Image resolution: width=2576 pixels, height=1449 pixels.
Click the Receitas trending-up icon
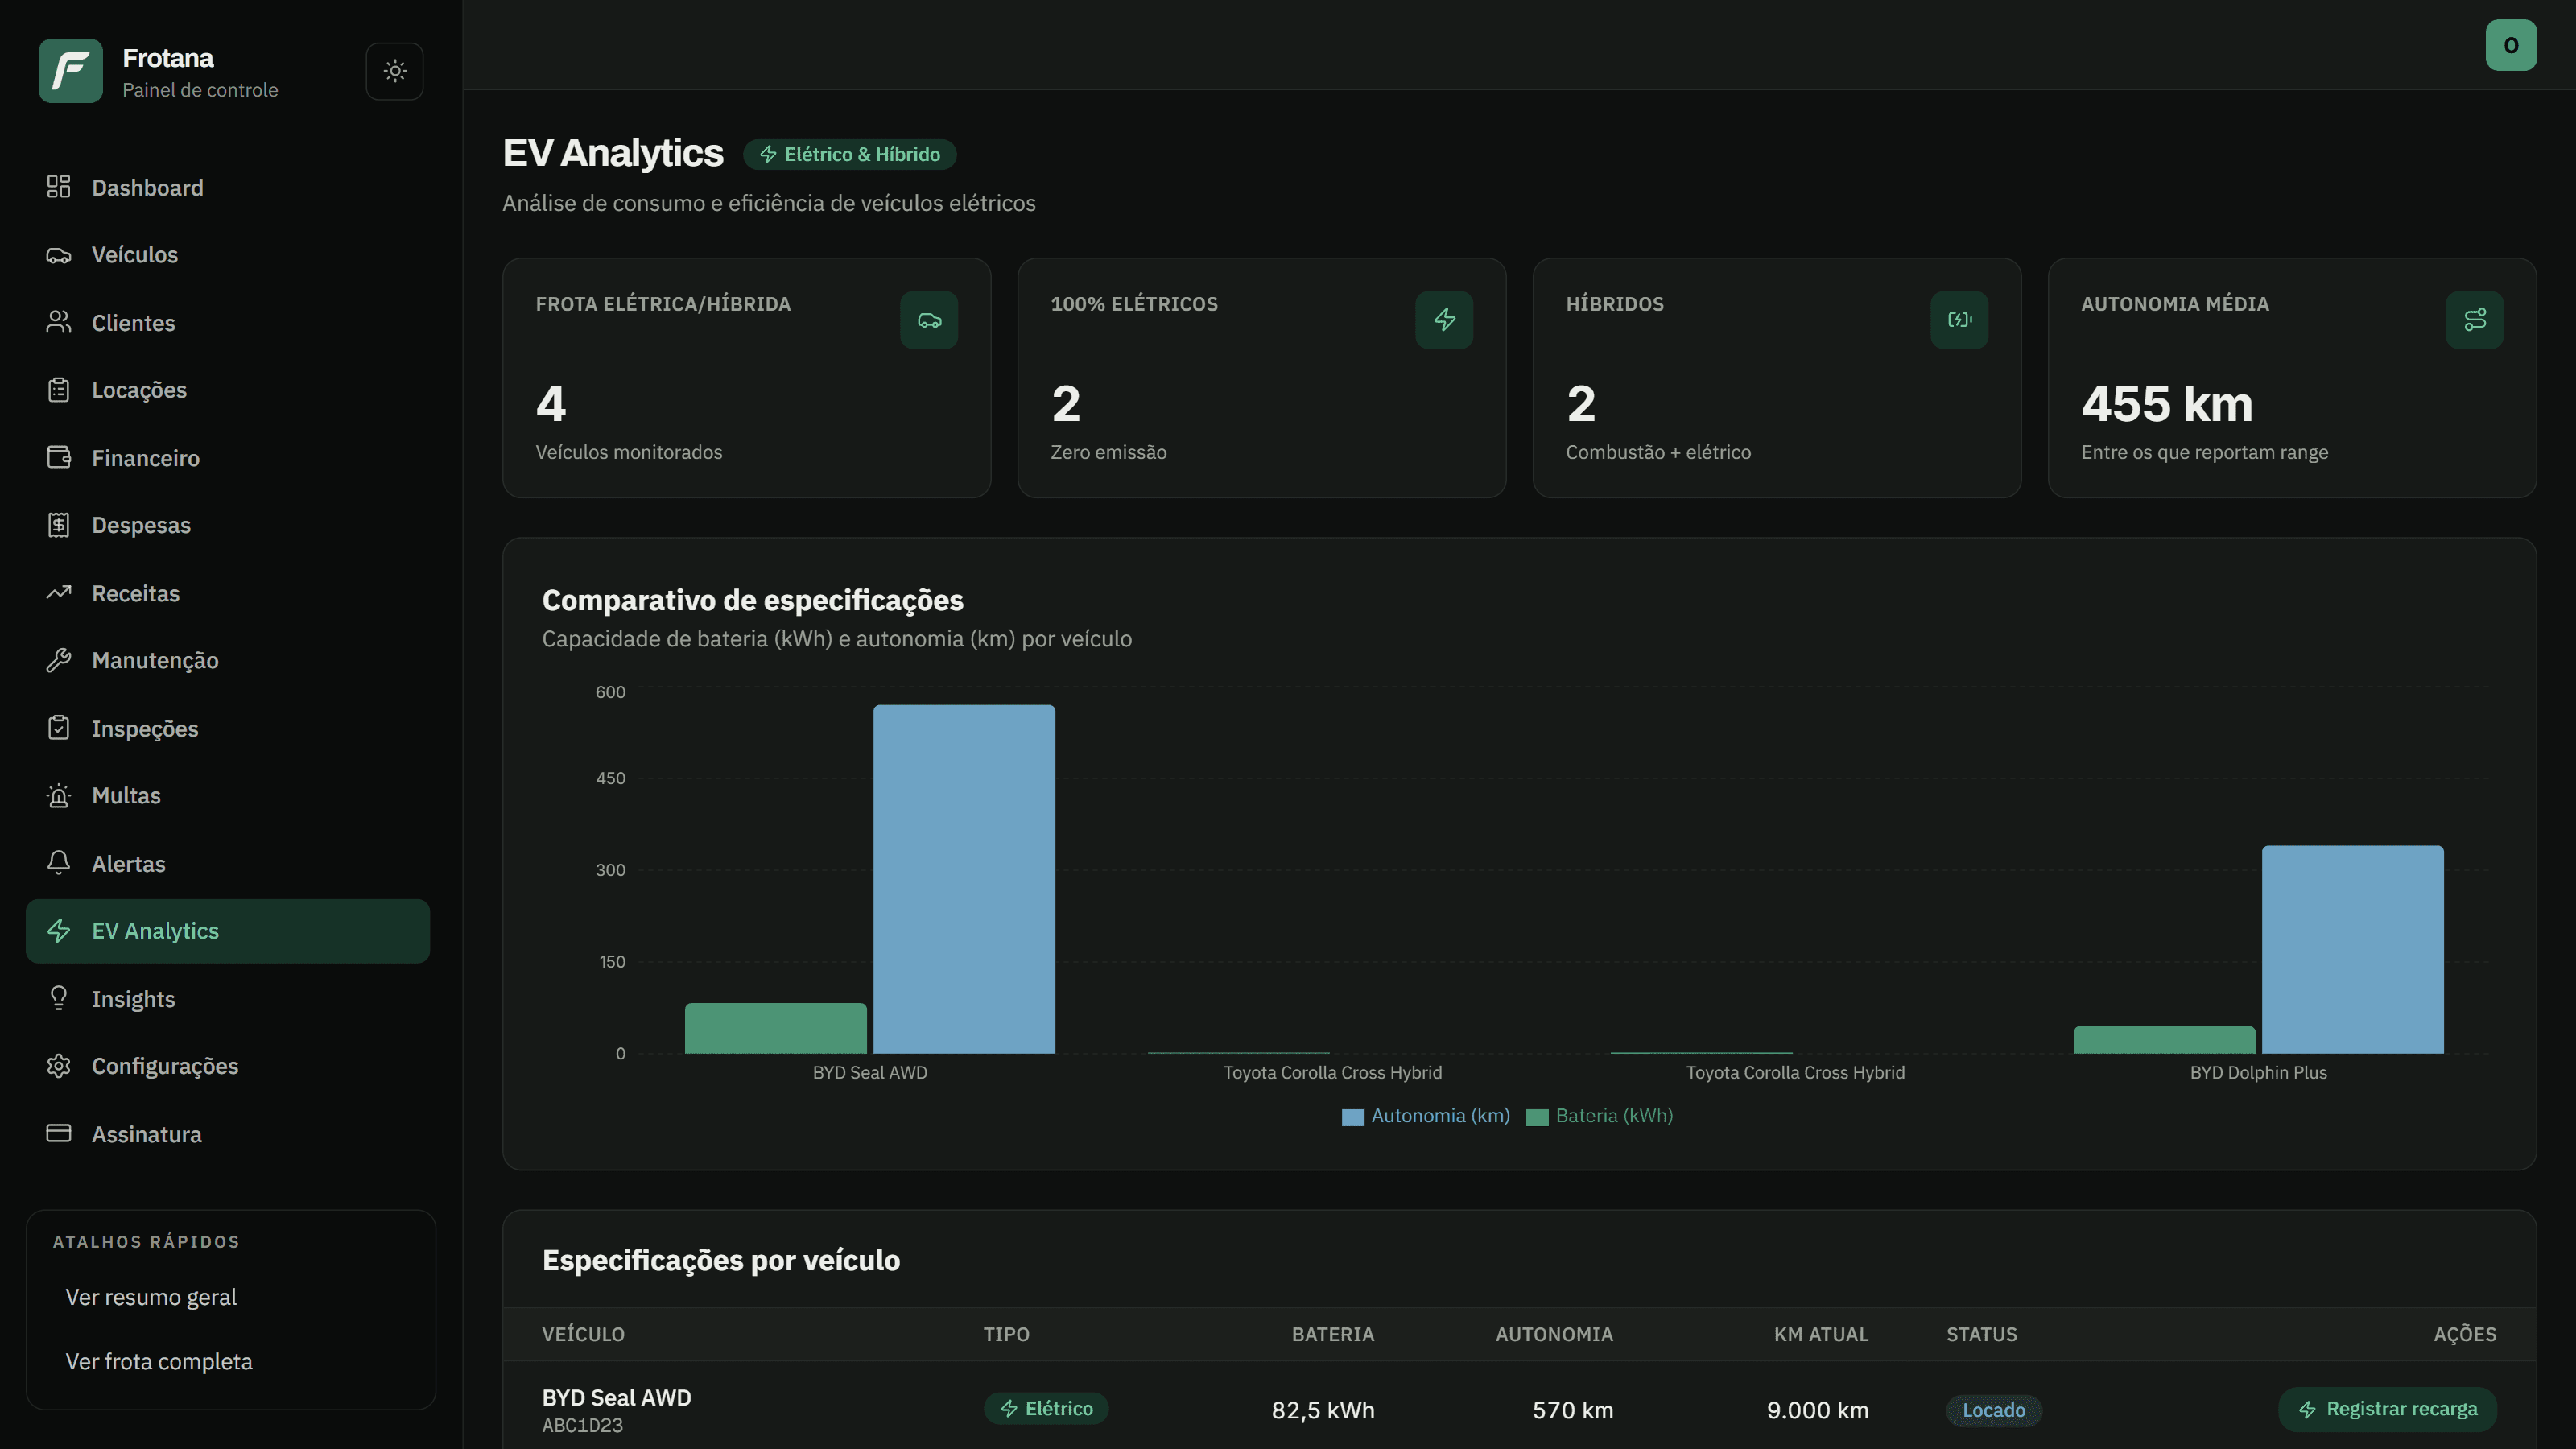click(59, 593)
